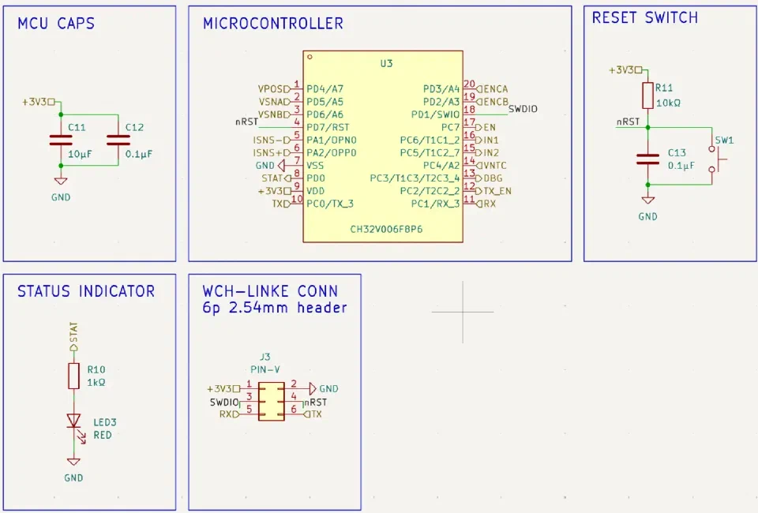Select the J3 connector body
This screenshot has width=758, height=513.
(x=271, y=402)
